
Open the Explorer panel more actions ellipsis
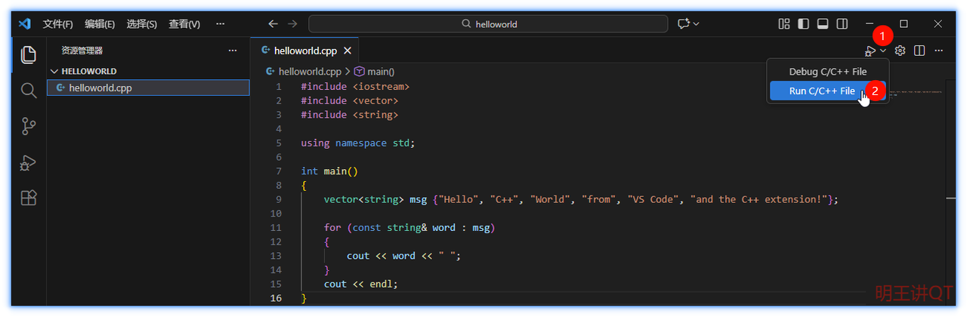click(233, 51)
